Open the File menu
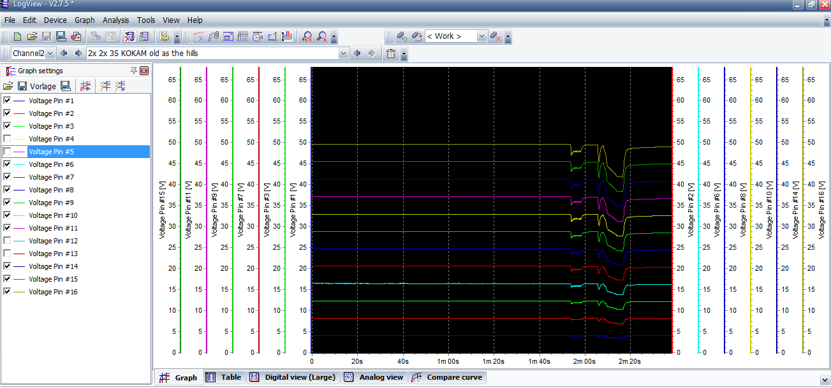Image resolution: width=831 pixels, height=388 pixels. 10,20
